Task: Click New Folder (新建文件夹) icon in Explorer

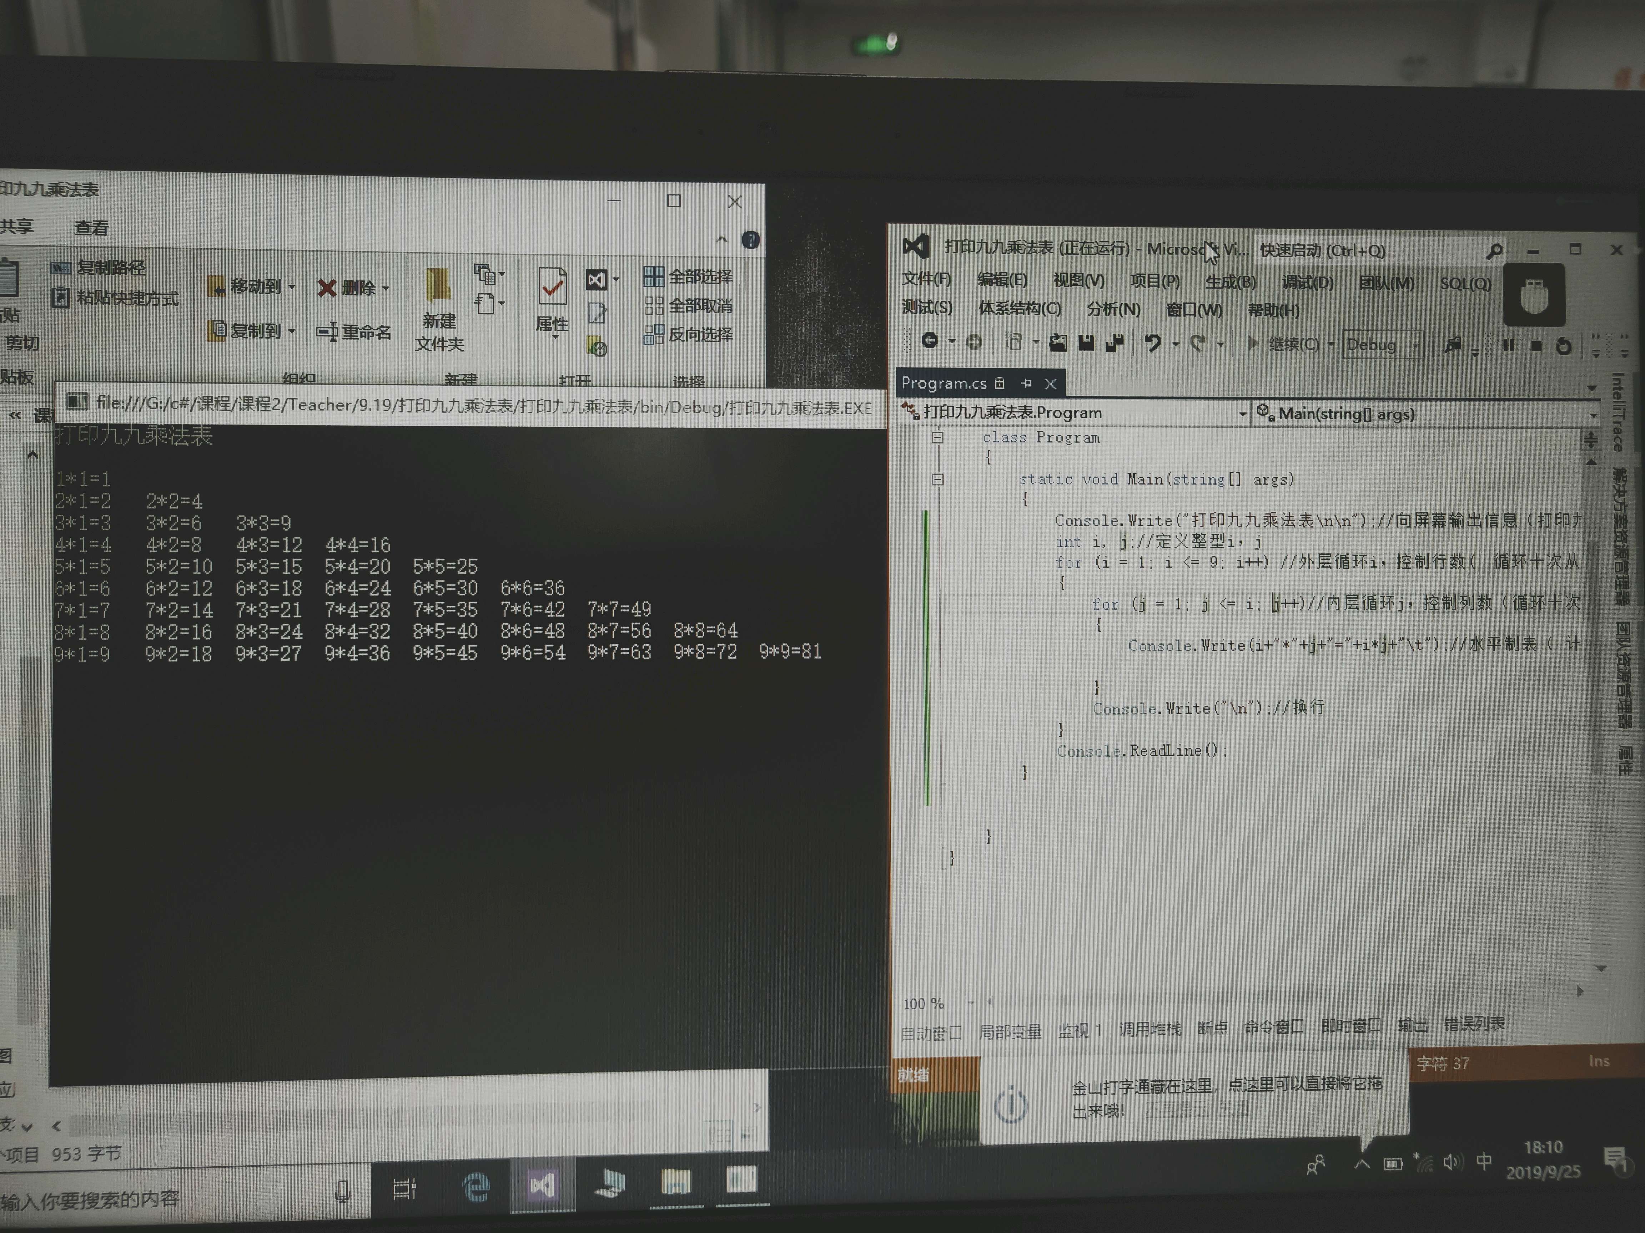Action: pos(439,287)
